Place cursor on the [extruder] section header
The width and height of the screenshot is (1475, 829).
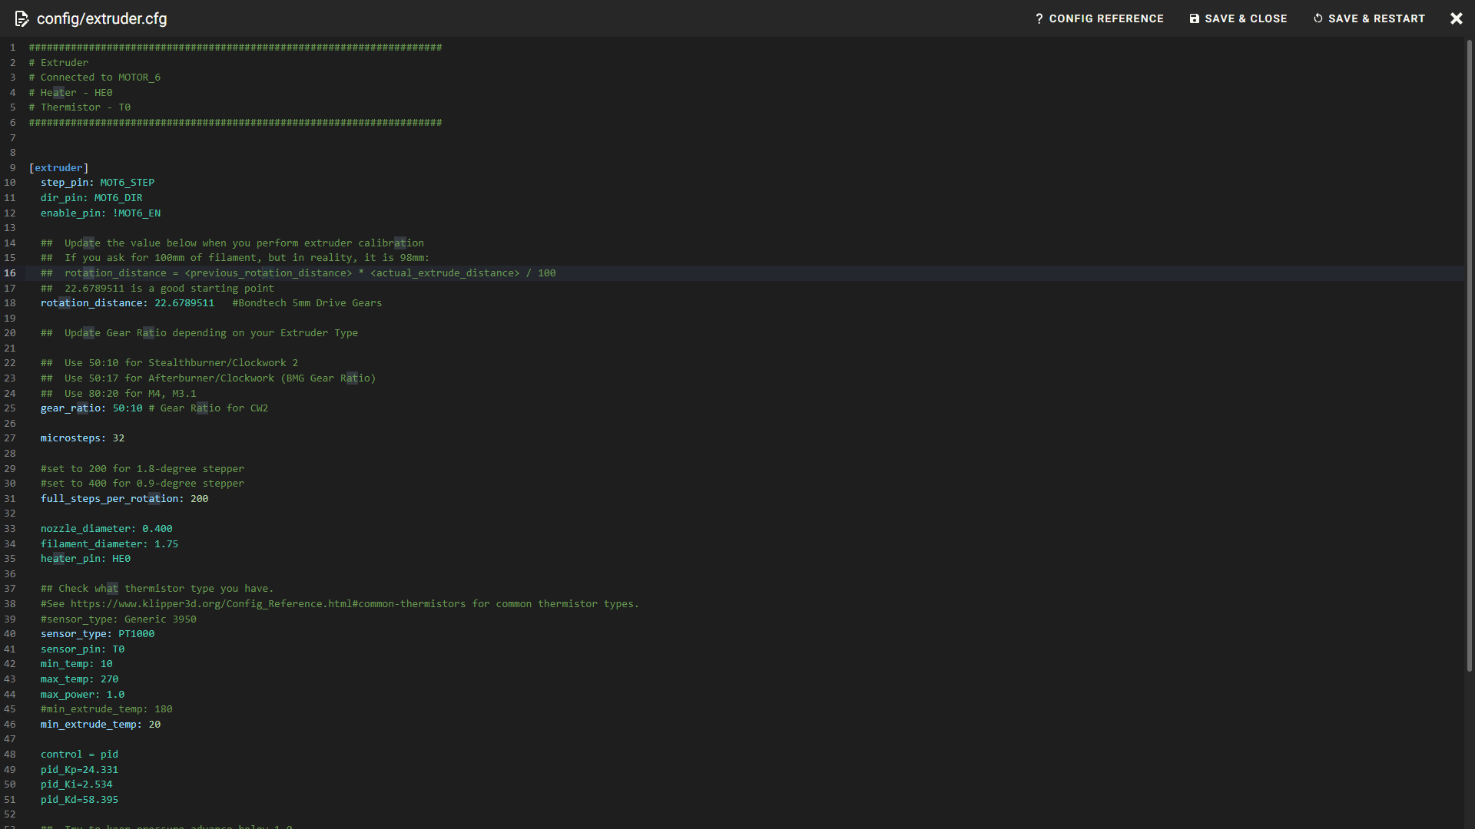59,167
